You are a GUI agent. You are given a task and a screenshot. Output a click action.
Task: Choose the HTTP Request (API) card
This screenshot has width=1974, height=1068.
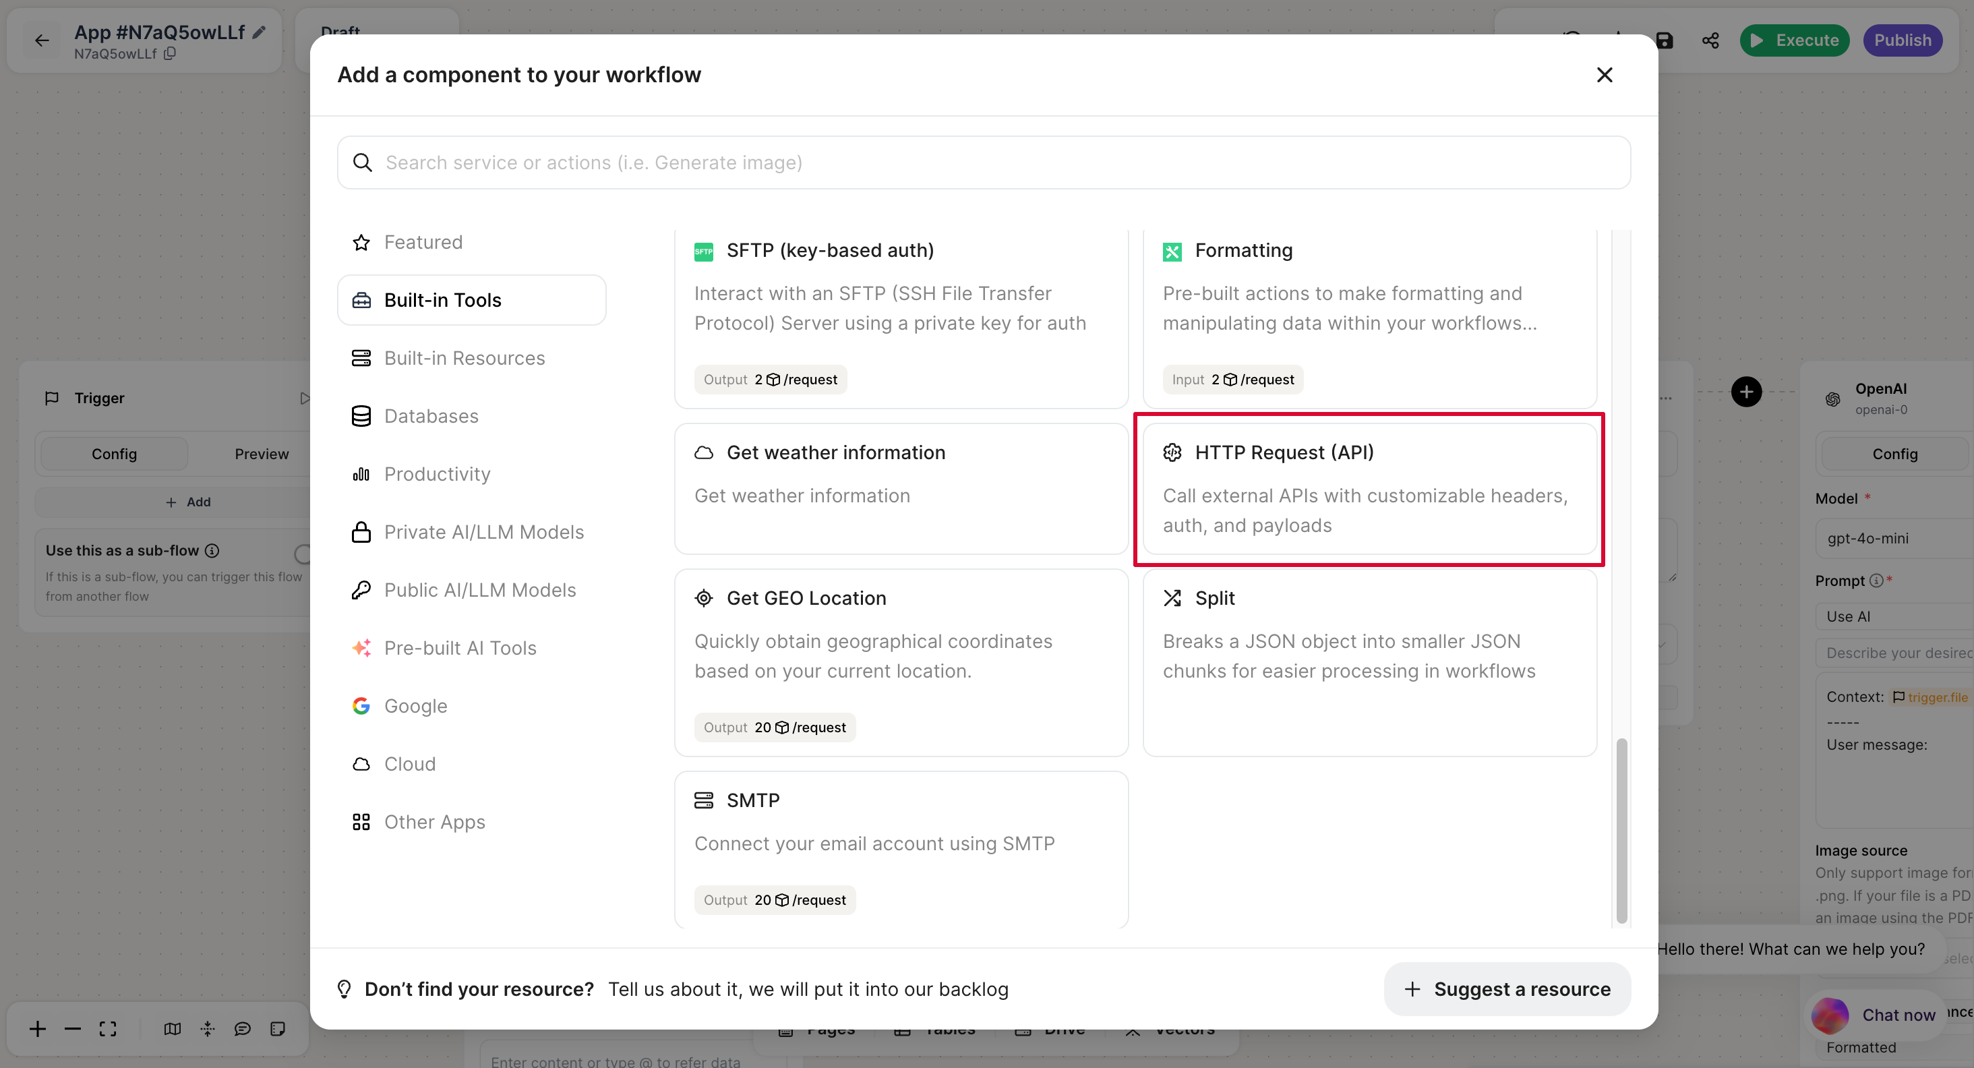point(1369,489)
